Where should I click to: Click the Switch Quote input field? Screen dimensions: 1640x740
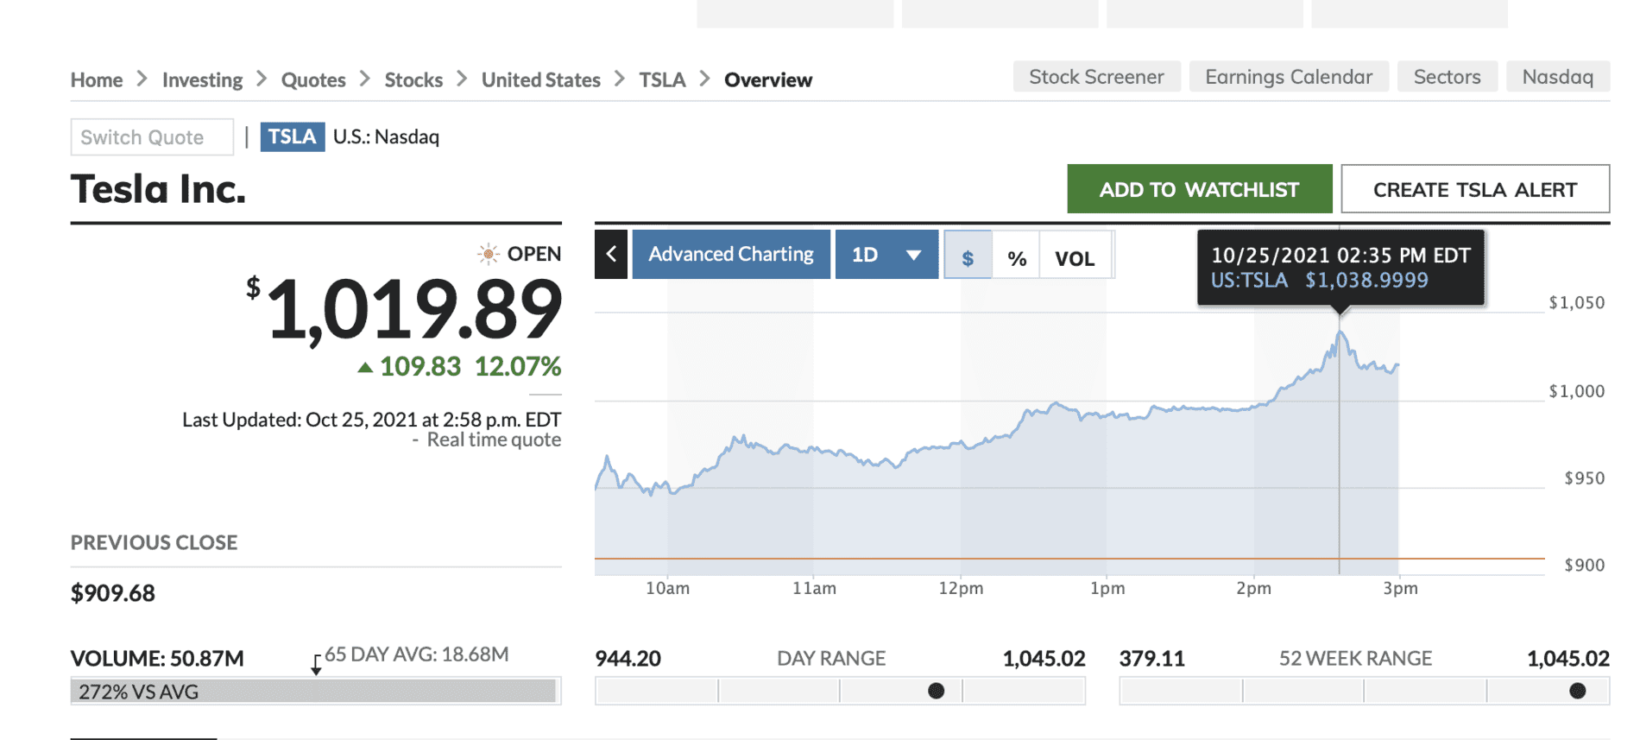[x=152, y=137]
